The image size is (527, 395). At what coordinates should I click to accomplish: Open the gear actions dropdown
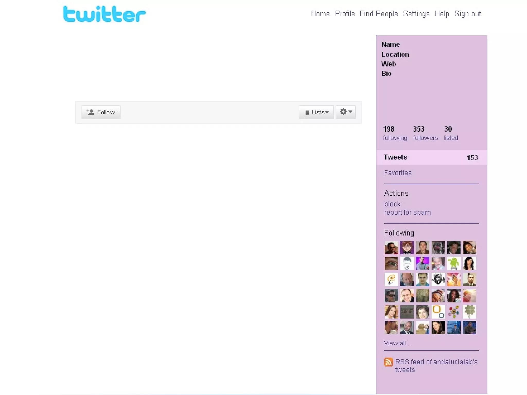tap(346, 112)
